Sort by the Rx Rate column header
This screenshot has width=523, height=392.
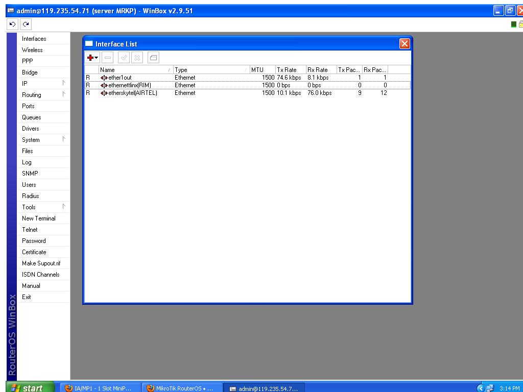[x=322, y=69]
